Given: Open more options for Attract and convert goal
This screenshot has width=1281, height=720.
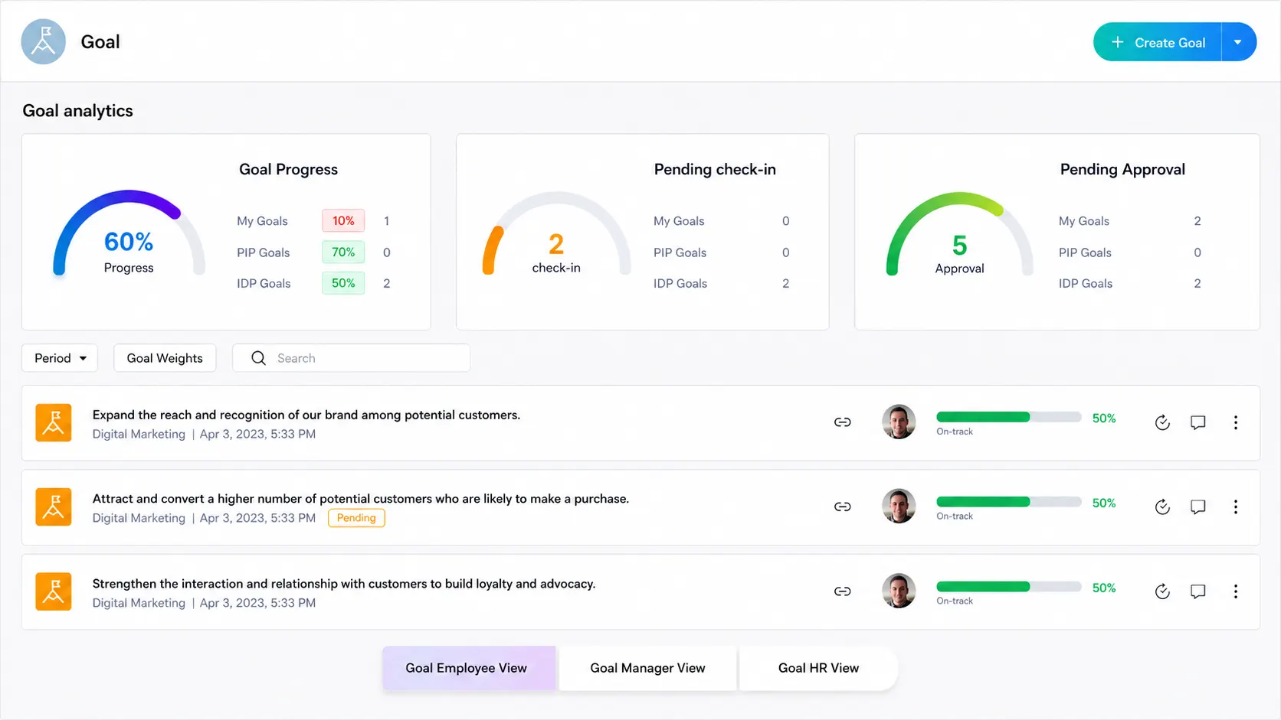Looking at the screenshot, I should (x=1236, y=507).
